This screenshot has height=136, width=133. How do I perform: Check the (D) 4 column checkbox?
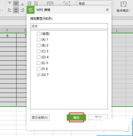(39, 57)
